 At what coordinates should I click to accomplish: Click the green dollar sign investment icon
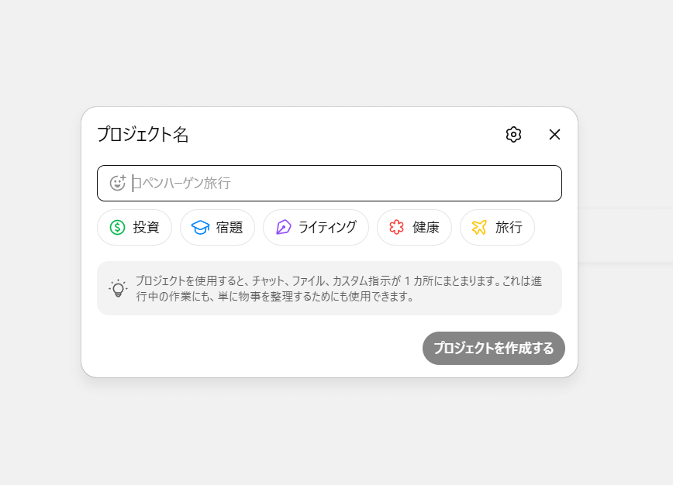117,228
